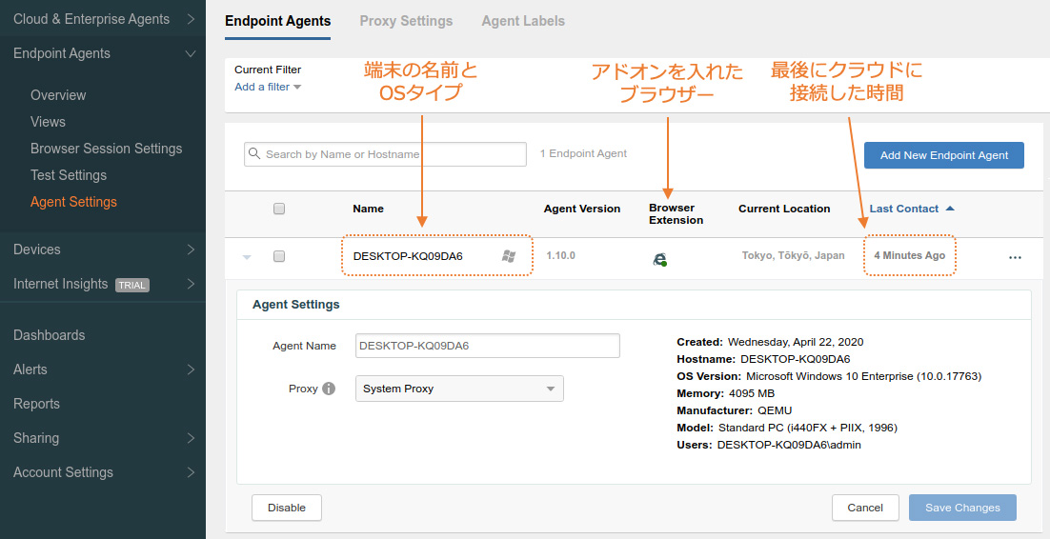Open the three-dot row actions menu
This screenshot has width=1050, height=539.
pyautogui.click(x=1015, y=257)
